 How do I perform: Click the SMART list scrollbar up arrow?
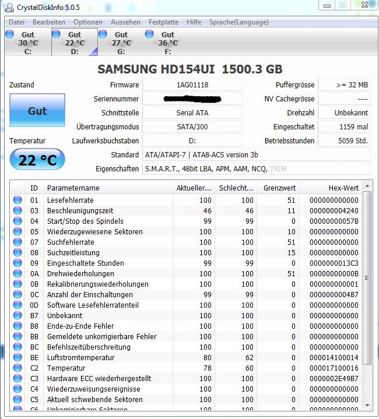click(x=367, y=186)
